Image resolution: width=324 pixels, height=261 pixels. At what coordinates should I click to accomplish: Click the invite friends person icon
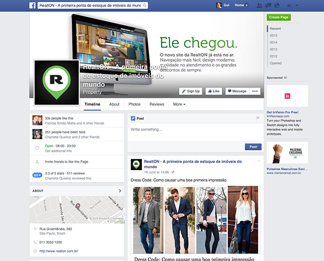coord(37,162)
